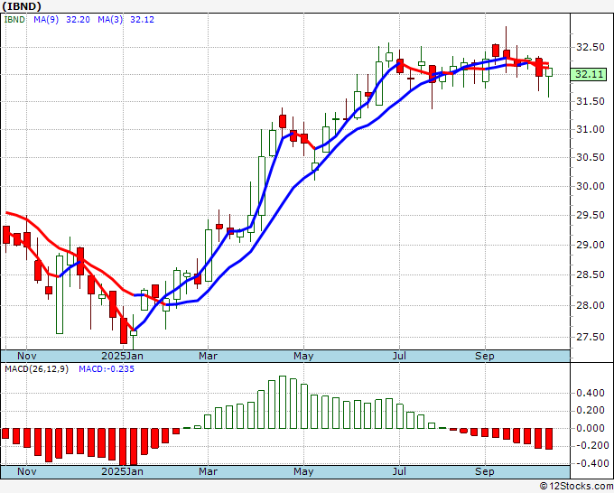
Task: Click the MA(3) legend label
Action: click(110, 20)
